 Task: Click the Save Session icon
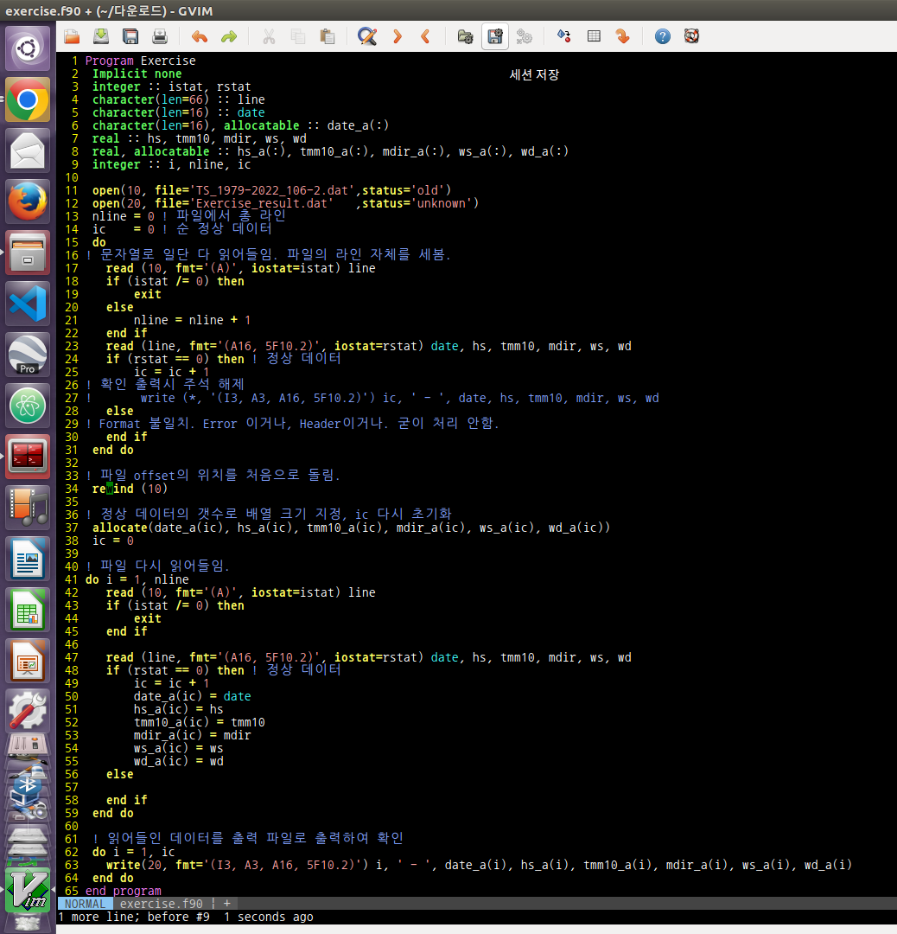[494, 36]
